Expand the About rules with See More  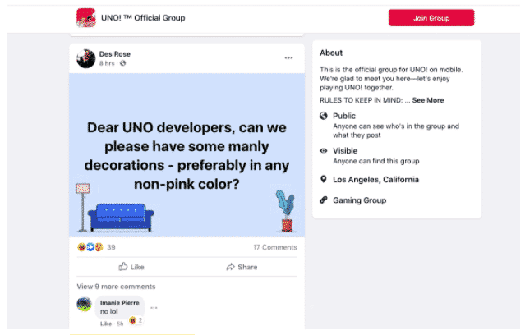tap(428, 100)
